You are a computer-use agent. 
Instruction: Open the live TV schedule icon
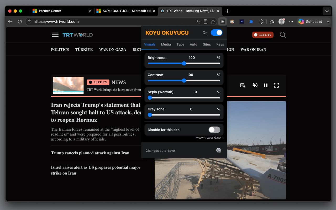point(243,85)
